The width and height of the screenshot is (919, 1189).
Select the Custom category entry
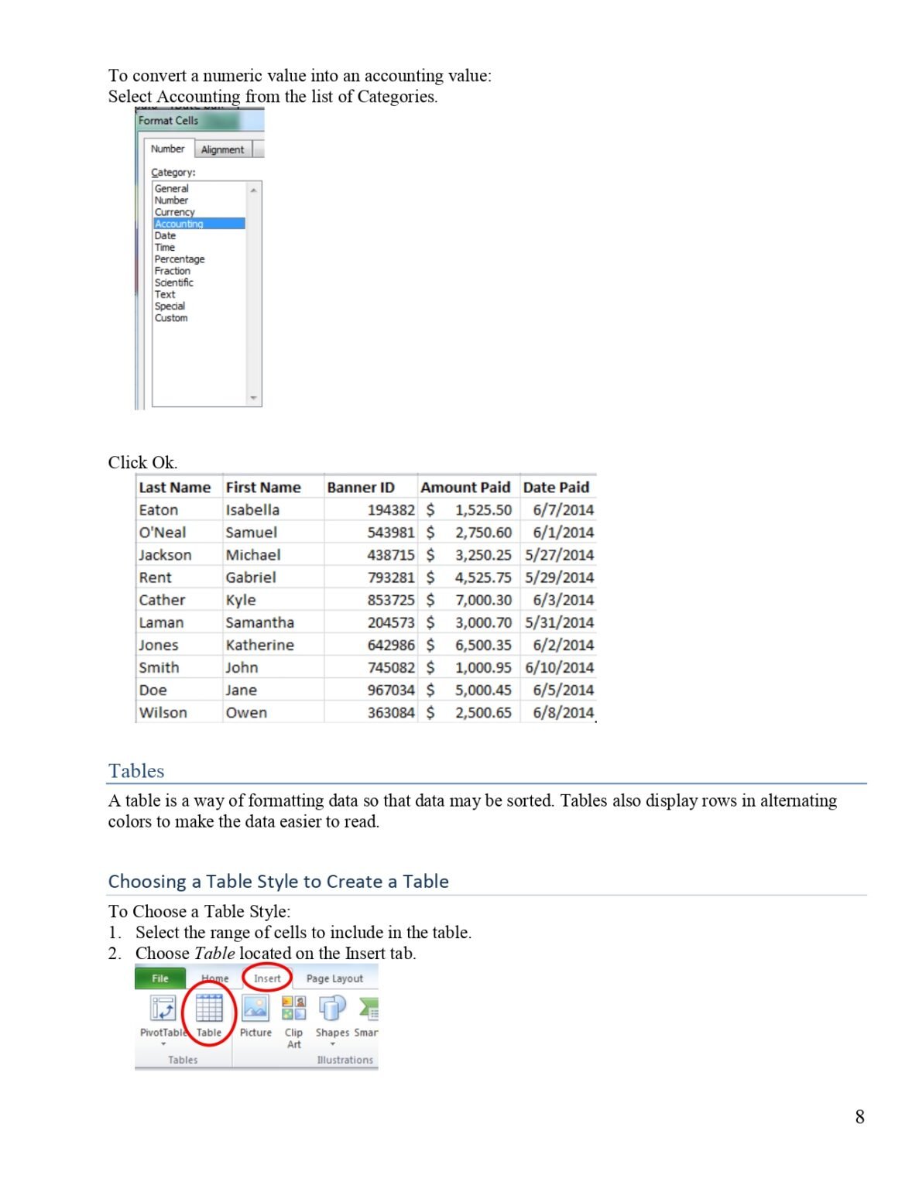(171, 317)
